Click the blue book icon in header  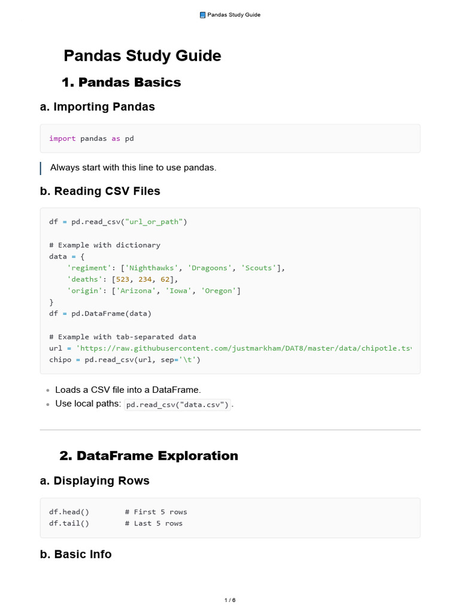coord(202,14)
